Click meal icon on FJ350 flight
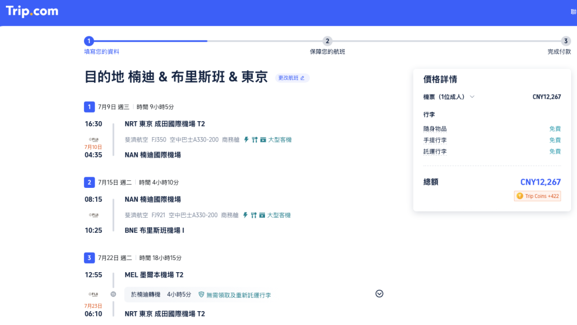This screenshot has width=577, height=325. point(255,140)
